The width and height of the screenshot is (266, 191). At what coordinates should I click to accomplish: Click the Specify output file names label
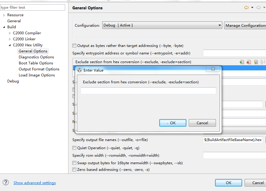pyautogui.click(x=110, y=140)
